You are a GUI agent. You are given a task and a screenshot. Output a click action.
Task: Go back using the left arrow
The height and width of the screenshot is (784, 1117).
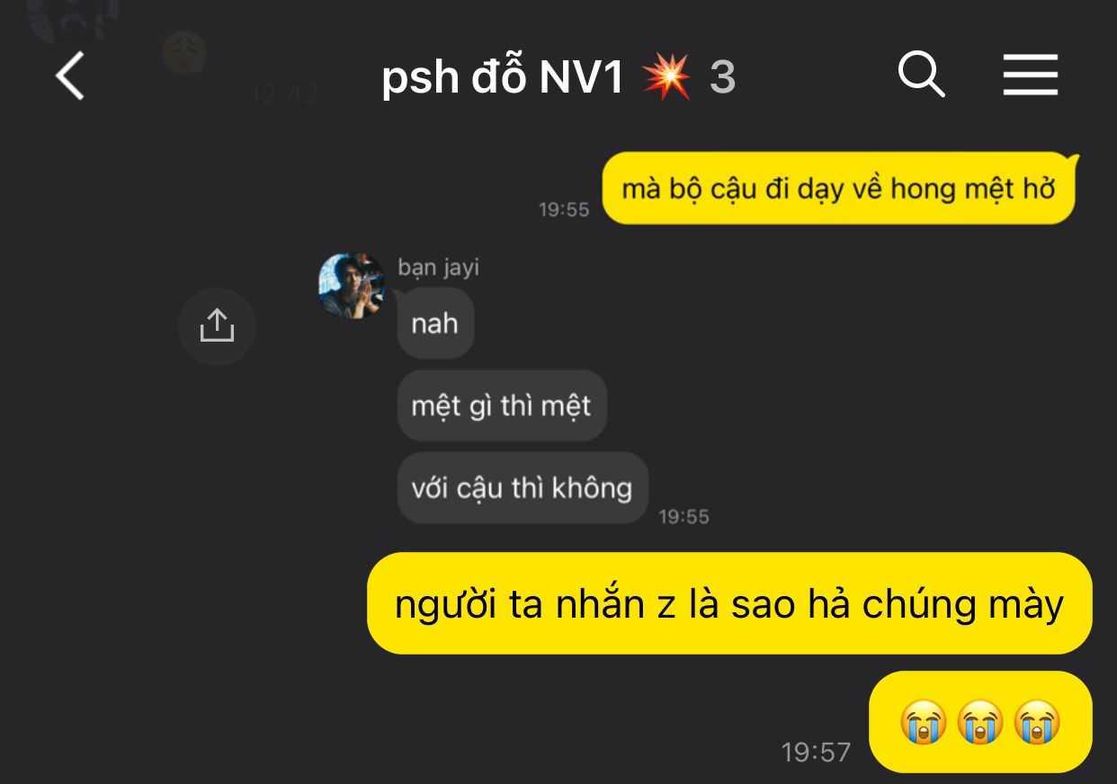pyautogui.click(x=70, y=76)
